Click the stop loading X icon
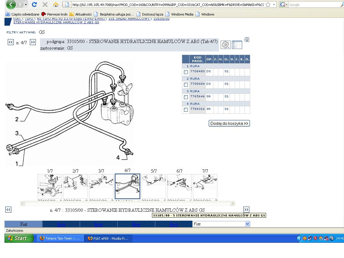The image size is (344, 258). click(x=45, y=4)
